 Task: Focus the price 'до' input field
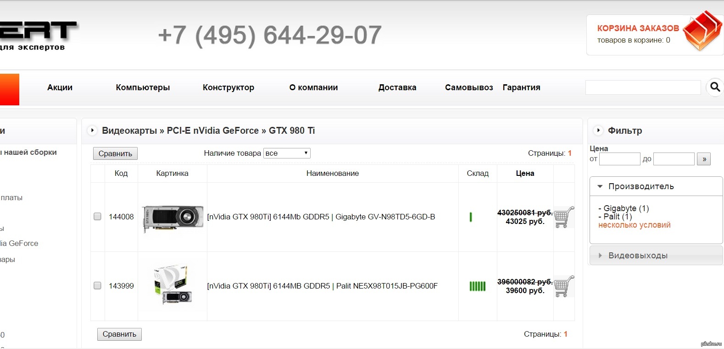pos(674,159)
